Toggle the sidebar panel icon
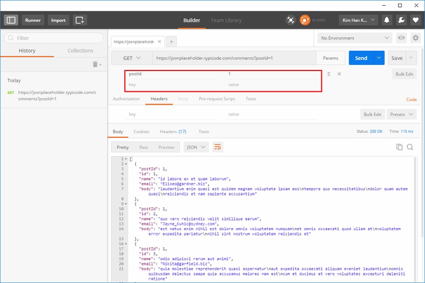This screenshot has width=425, height=283. [x=11, y=20]
